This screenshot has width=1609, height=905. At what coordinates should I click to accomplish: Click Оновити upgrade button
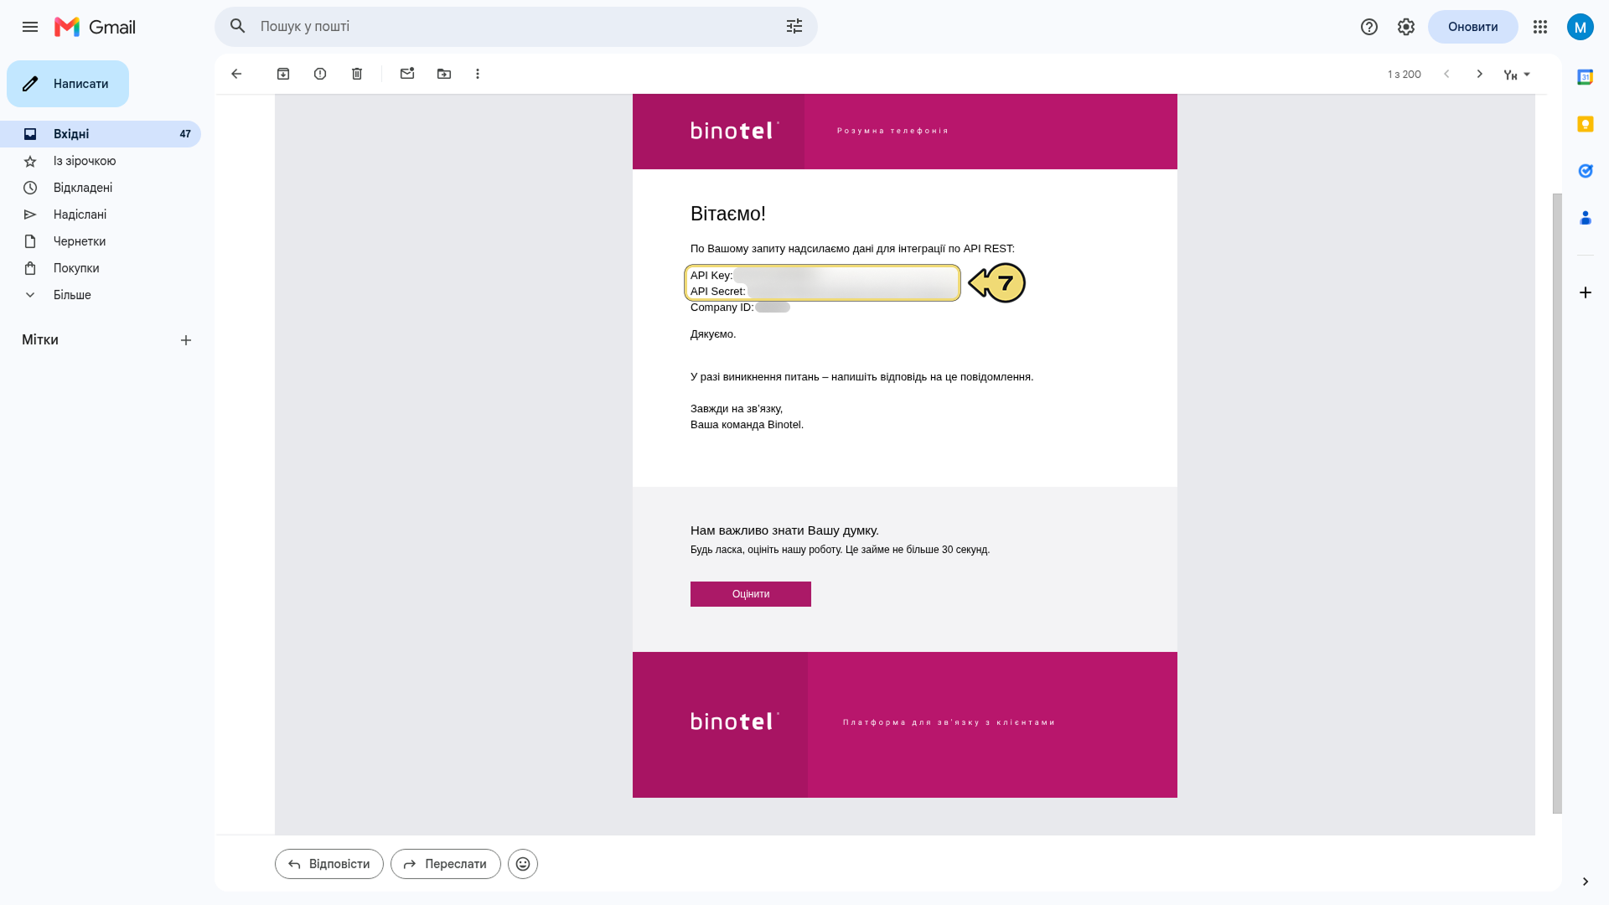(1472, 27)
